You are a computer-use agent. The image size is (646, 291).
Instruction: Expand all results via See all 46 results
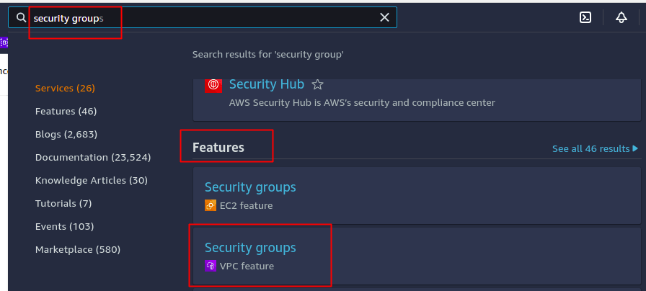(595, 149)
